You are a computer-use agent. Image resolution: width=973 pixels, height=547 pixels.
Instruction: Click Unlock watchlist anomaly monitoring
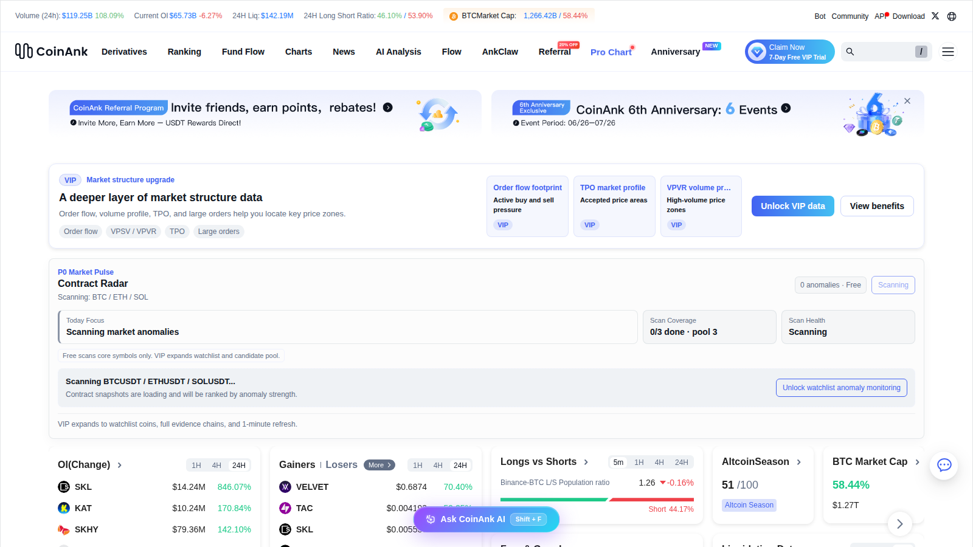click(x=842, y=388)
